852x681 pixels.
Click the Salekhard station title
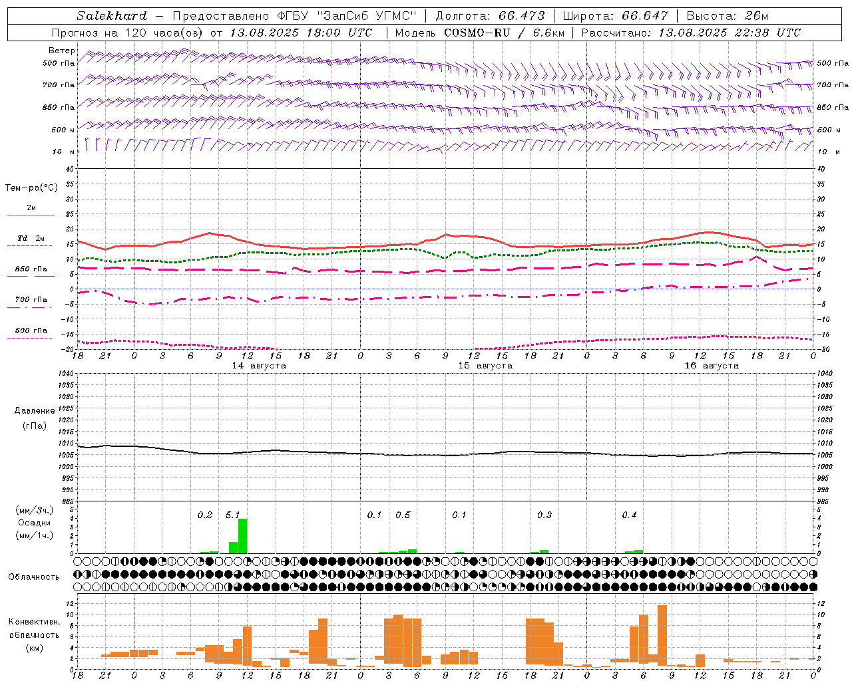click(x=112, y=16)
